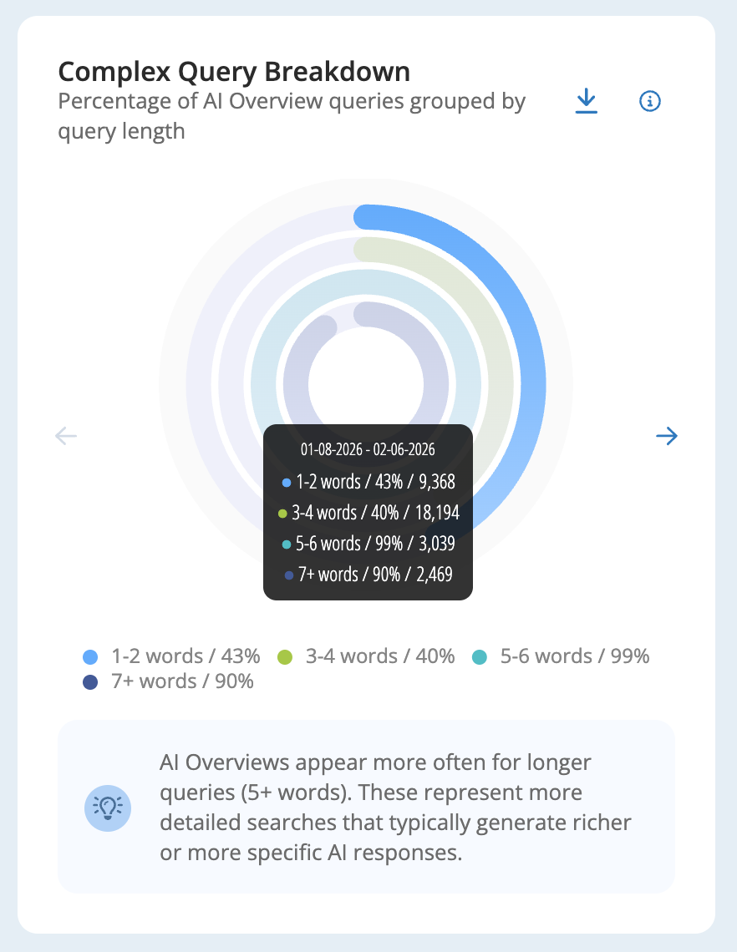The image size is (737, 952).
Task: Toggle the 1-2 words legend dot
Action: (x=90, y=657)
